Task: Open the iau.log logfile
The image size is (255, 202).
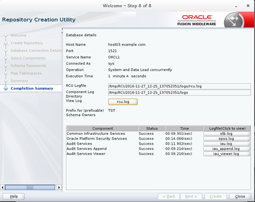Action: [227, 144]
